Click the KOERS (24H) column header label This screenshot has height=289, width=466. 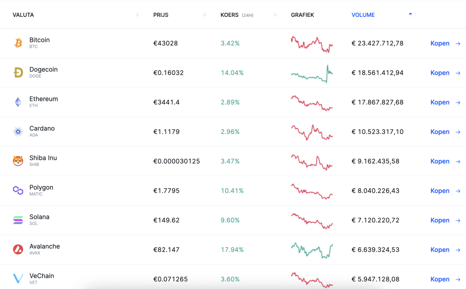coord(237,15)
